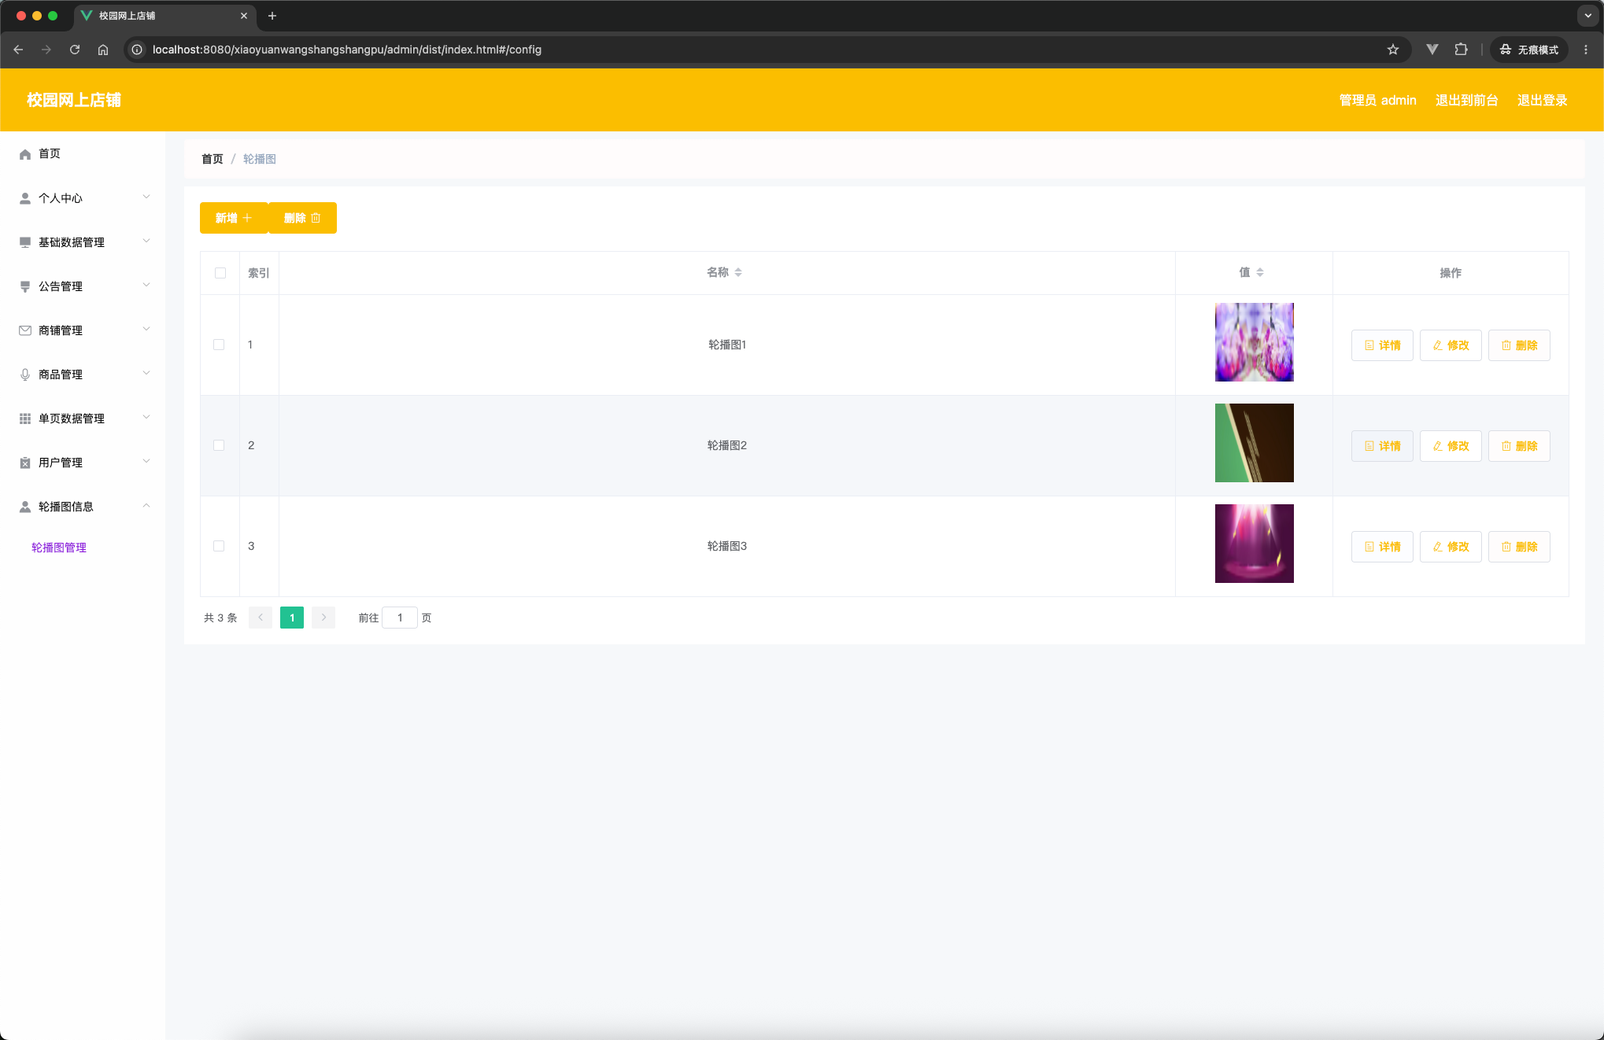Open 公告管理 in the sidebar
The width and height of the screenshot is (1604, 1040).
(x=83, y=286)
